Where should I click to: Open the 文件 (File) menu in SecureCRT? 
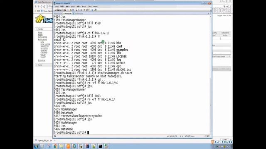(57, 7)
